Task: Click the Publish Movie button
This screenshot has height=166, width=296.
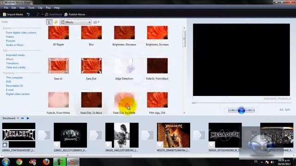Action: pyautogui.click(x=75, y=14)
